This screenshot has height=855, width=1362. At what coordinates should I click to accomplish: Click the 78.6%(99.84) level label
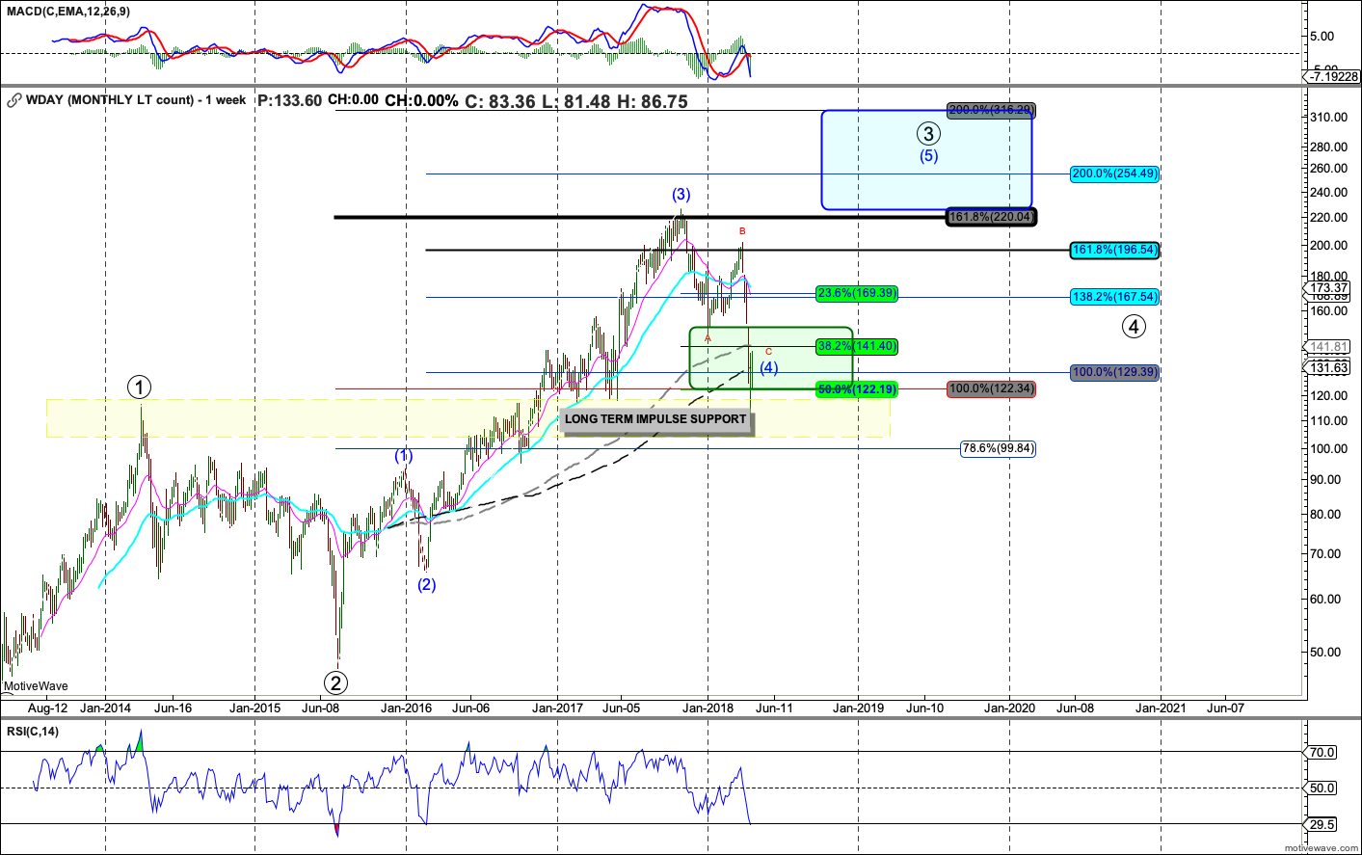click(x=999, y=448)
